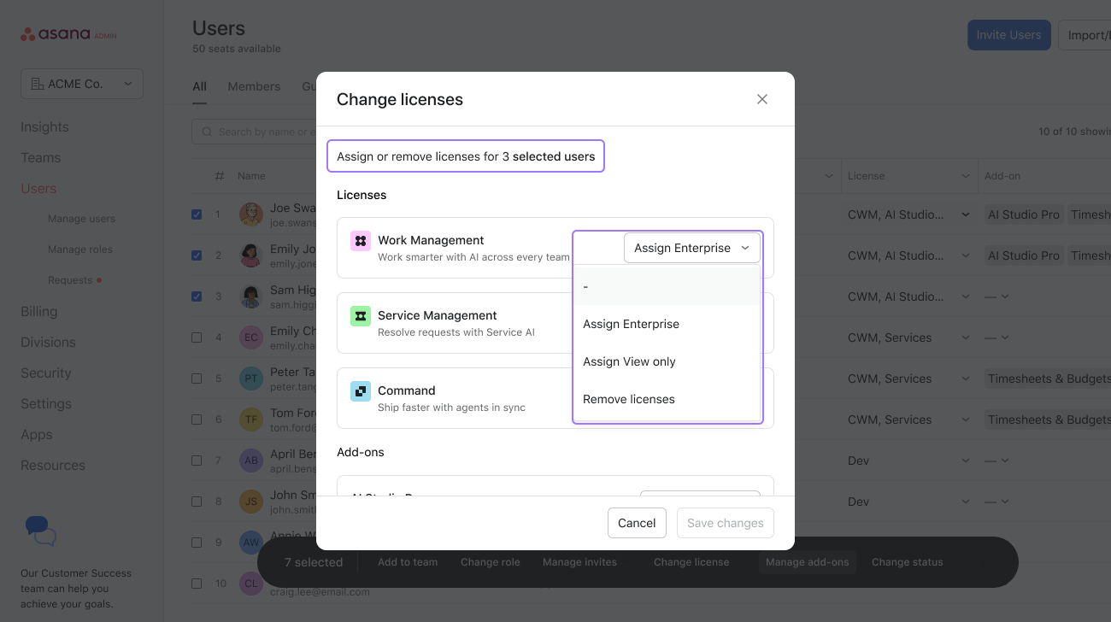
Task: Click Change license in the selection bar
Action: pos(691,562)
